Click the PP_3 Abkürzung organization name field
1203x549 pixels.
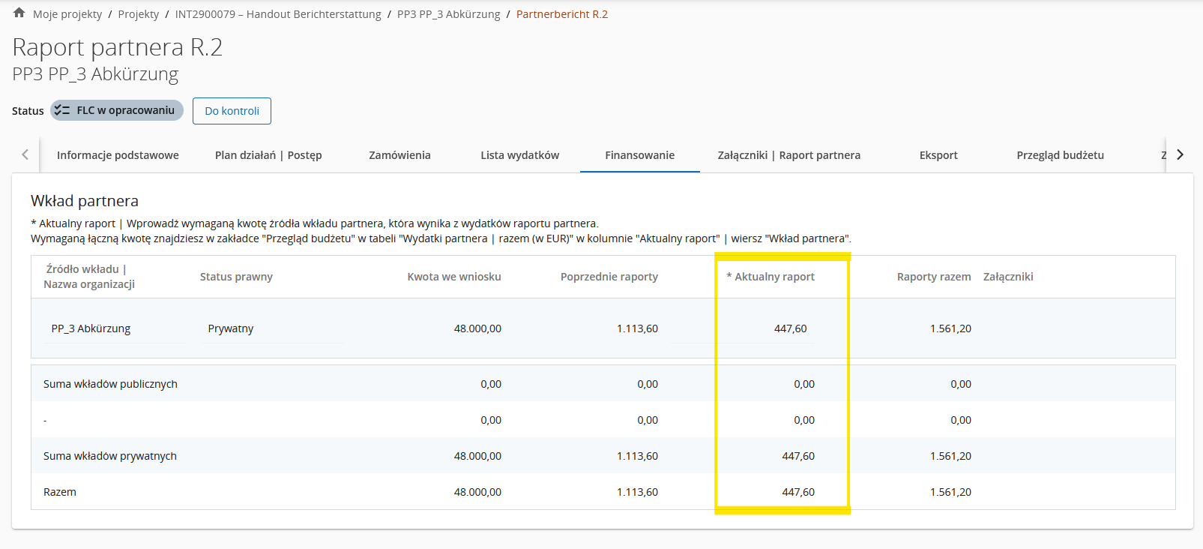[116, 328]
